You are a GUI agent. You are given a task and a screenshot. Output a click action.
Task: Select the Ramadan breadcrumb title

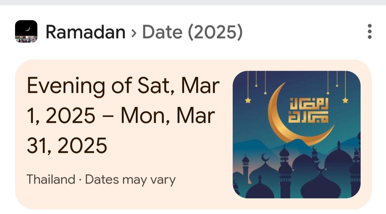point(85,32)
